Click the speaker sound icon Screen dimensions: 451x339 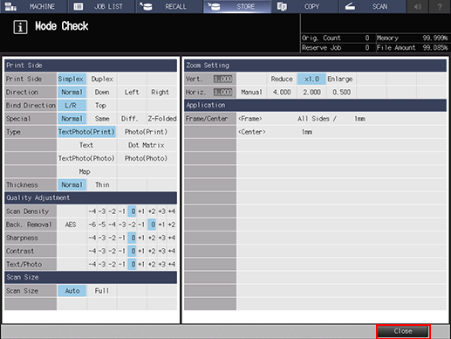coord(418,6)
